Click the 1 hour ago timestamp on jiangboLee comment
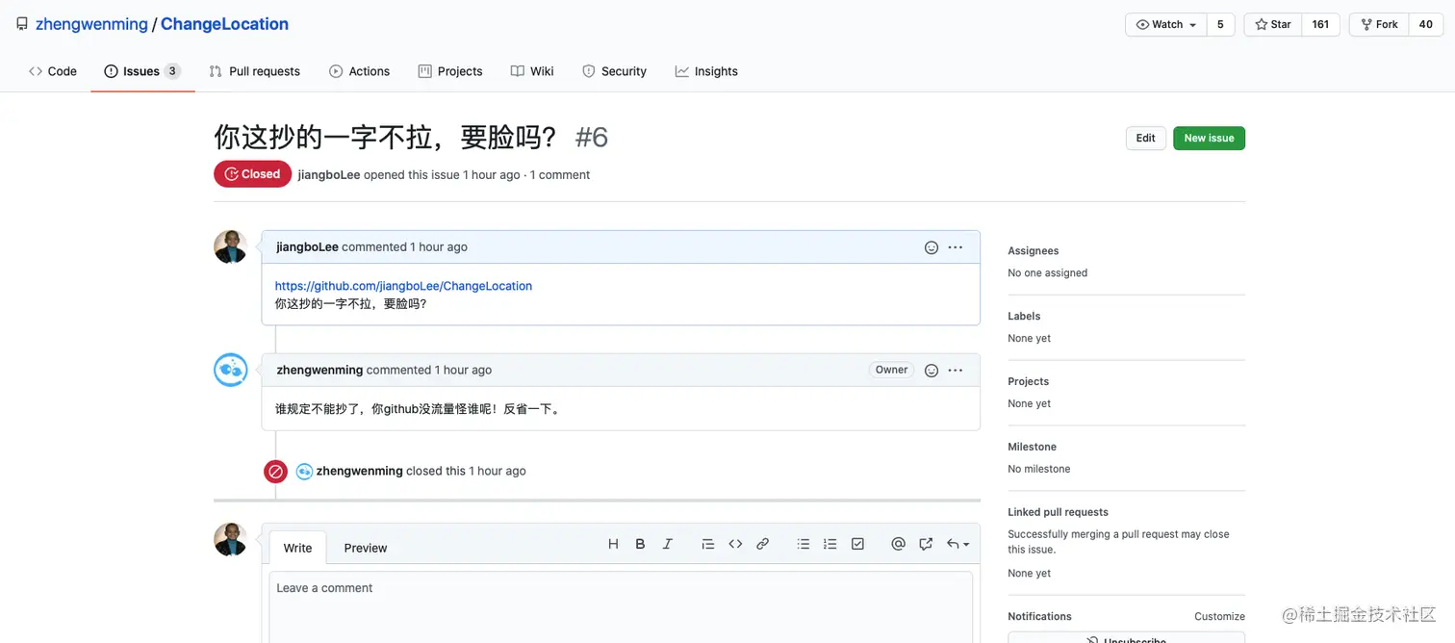 [x=439, y=247]
